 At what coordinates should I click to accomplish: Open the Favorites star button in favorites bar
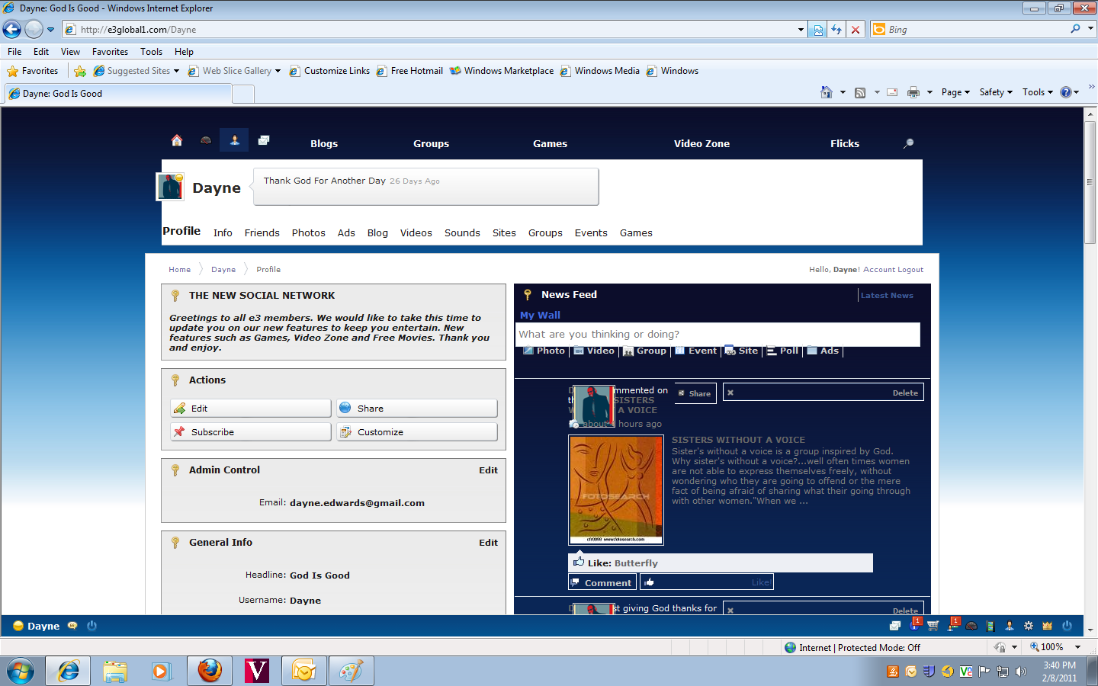coord(33,71)
